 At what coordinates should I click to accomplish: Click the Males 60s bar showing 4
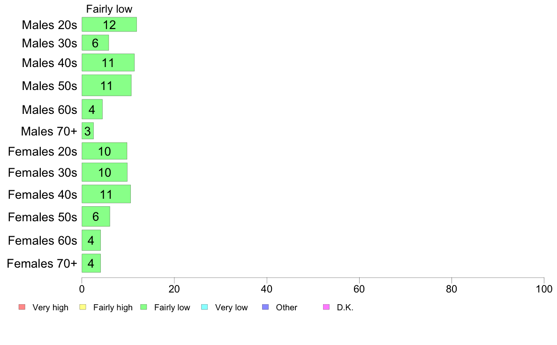pyautogui.click(x=92, y=109)
